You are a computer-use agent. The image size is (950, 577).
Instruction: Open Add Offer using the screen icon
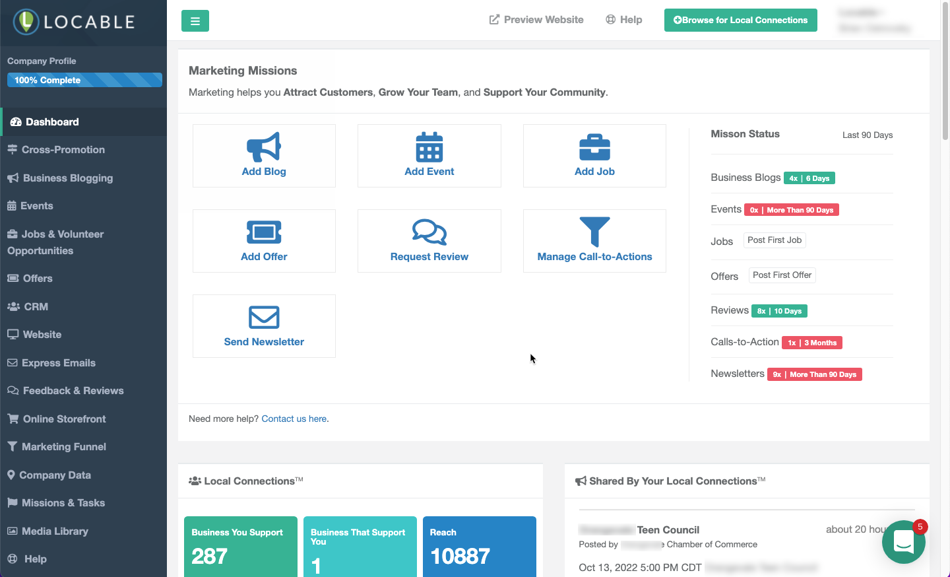pyautogui.click(x=264, y=230)
